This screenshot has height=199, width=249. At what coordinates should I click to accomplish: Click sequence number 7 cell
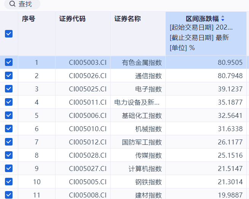(36, 142)
